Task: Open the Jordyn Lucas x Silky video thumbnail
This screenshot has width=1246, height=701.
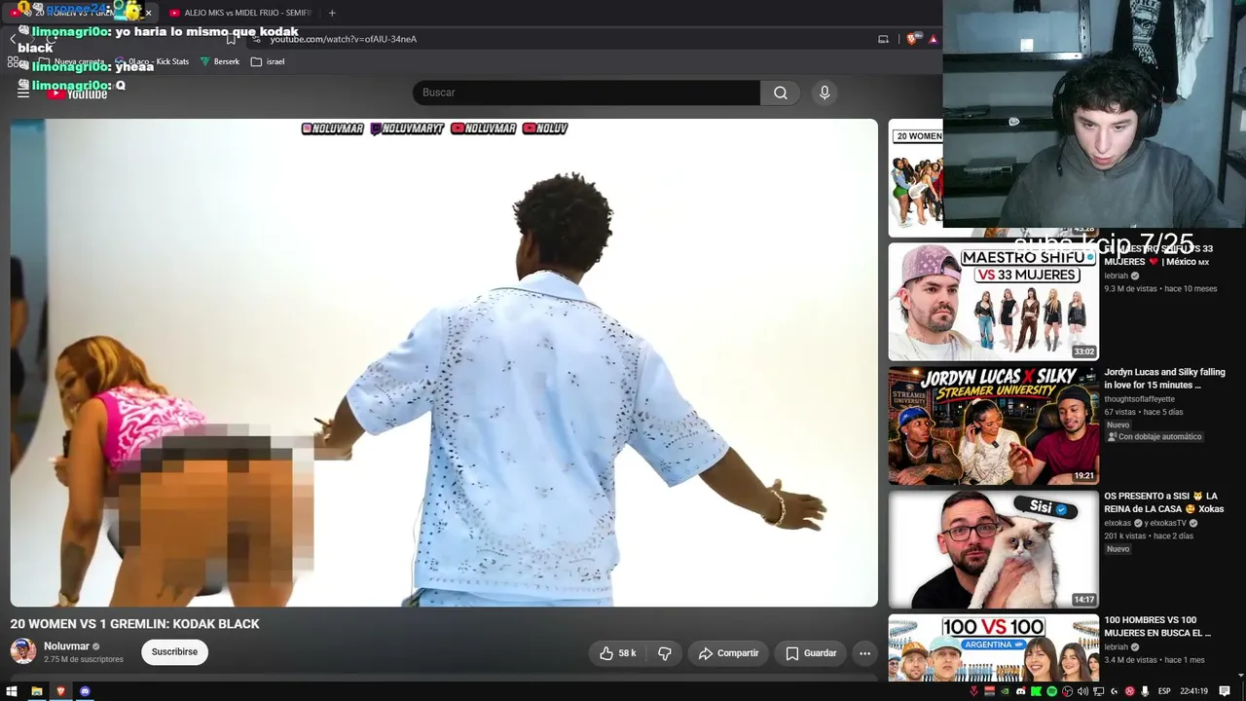Action: coord(993,425)
